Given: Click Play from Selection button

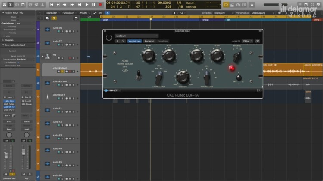Looking at the screenshot, I should point(58,5).
